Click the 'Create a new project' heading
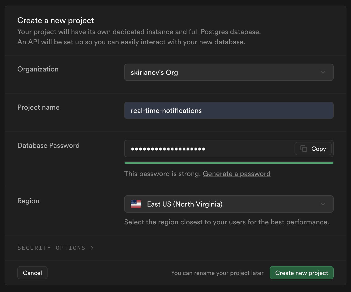The image size is (351, 292). (x=55, y=20)
